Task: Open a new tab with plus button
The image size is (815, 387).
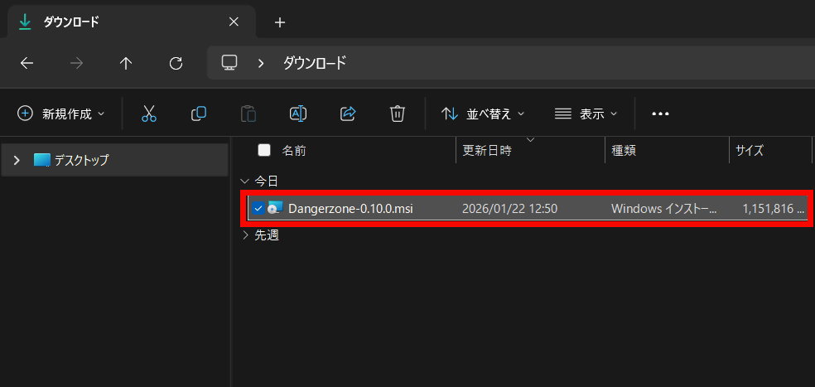Action: click(280, 22)
